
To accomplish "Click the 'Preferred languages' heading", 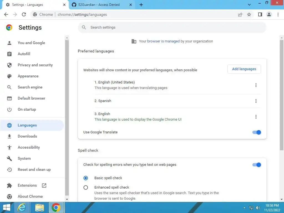I will point(96,51).
